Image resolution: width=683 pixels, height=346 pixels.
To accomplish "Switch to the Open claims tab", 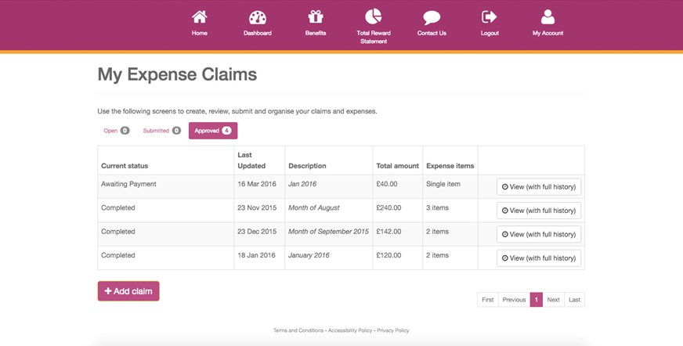I will click(116, 131).
